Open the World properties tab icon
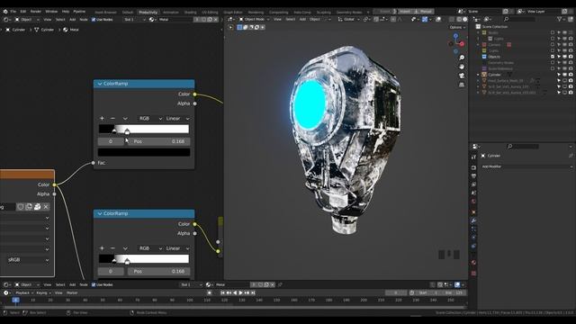576x324 pixels. point(473,202)
